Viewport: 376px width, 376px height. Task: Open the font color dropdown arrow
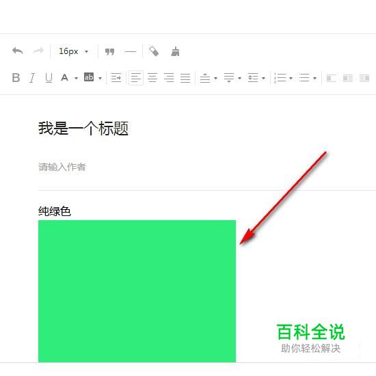click(x=76, y=78)
